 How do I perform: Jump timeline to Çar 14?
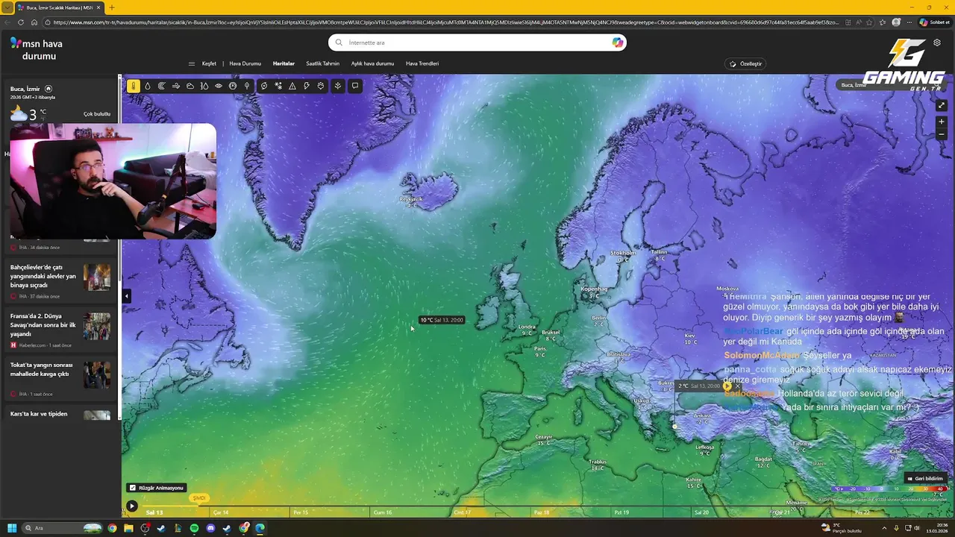click(221, 512)
